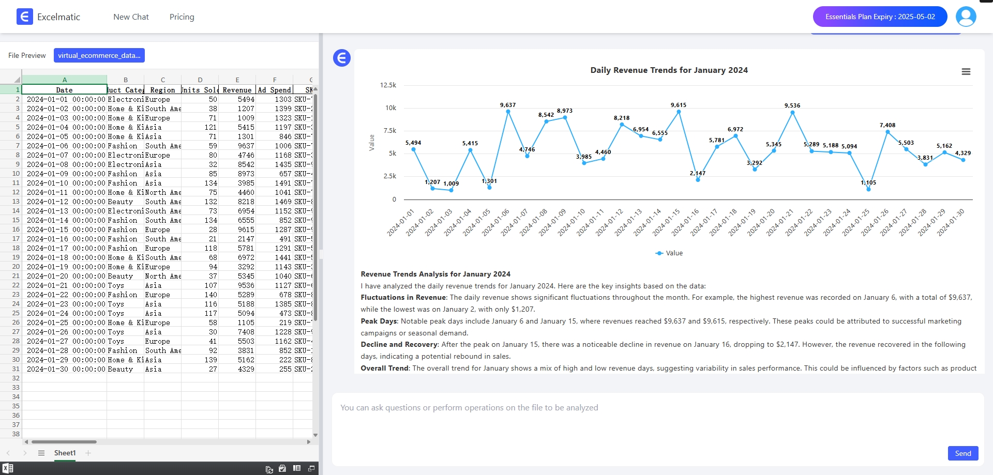This screenshot has height=475, width=993.
Task: Click the clipboard check icon in status bar
Action: 282,468
